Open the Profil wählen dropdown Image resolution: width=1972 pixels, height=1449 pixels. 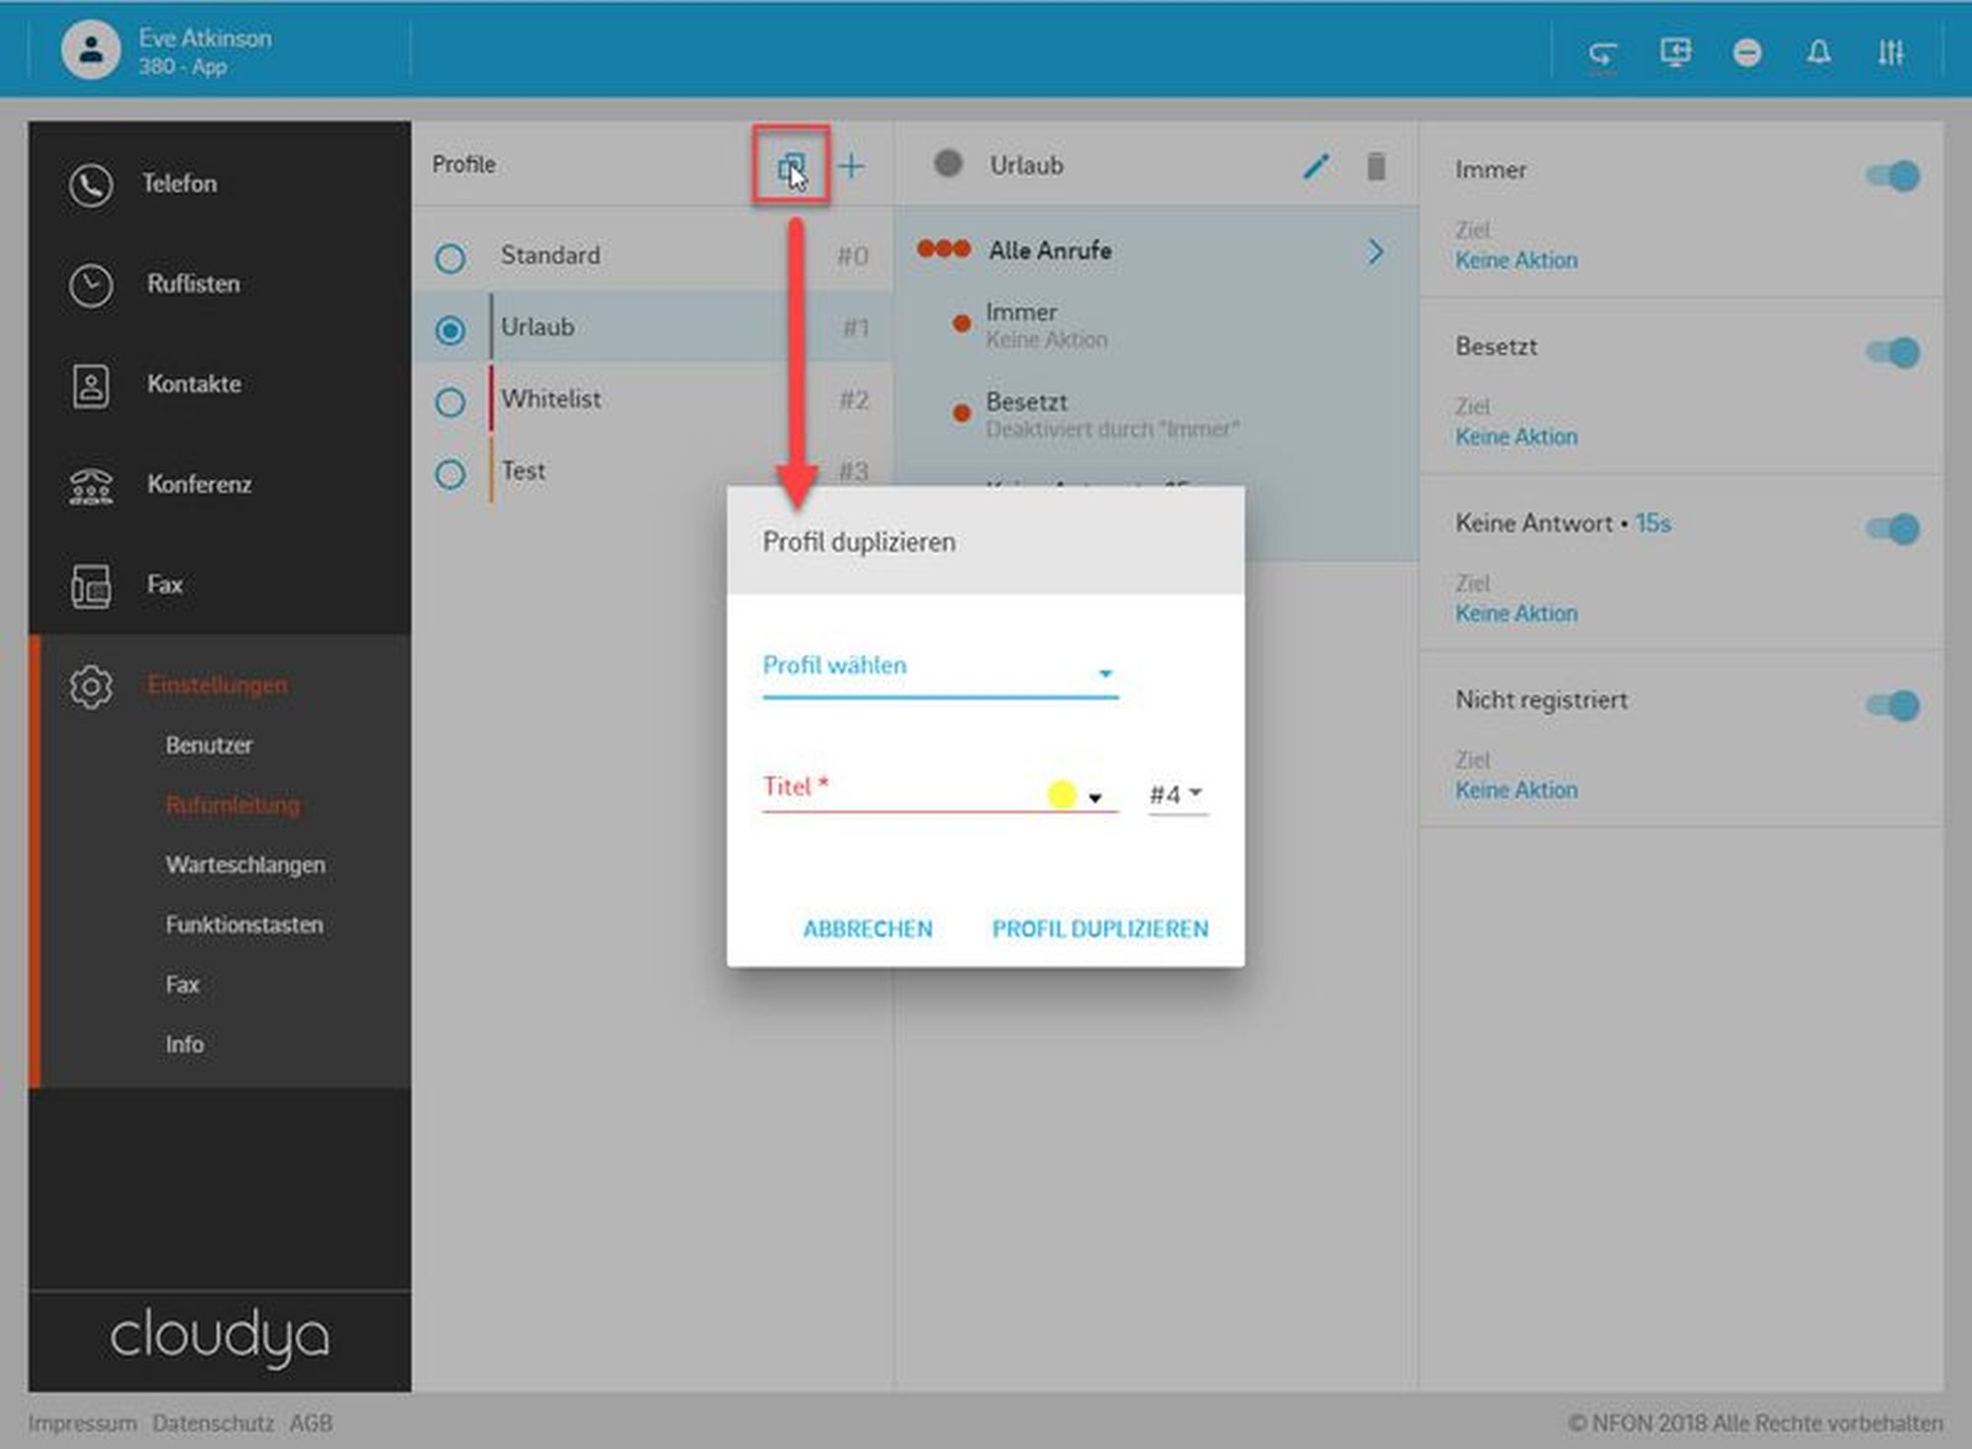939,669
